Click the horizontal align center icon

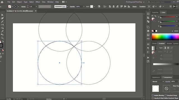[114, 6]
